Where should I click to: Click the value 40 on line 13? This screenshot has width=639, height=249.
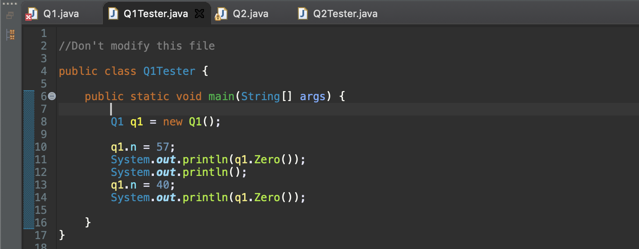click(x=163, y=184)
